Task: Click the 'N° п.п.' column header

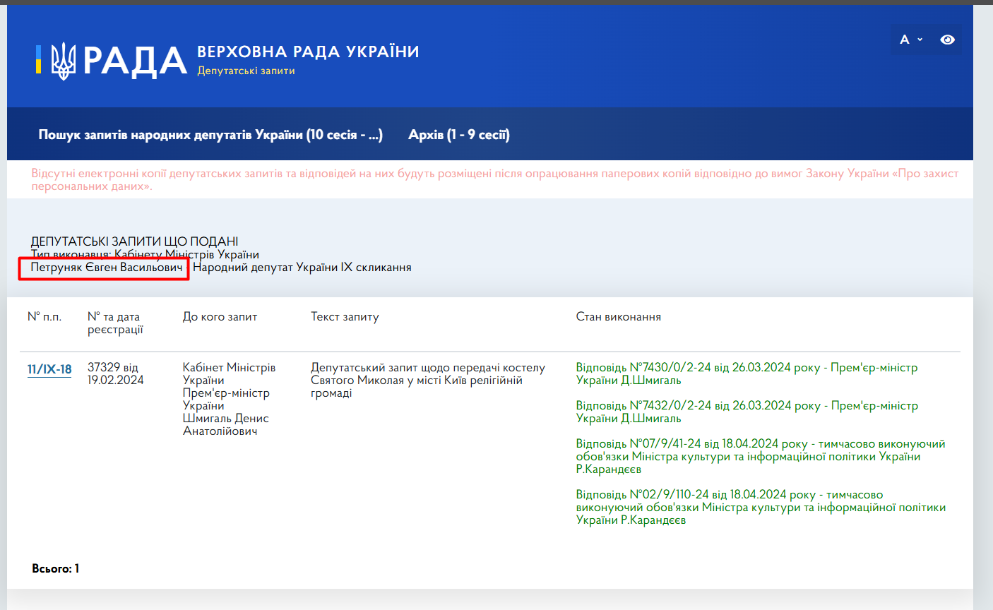Action: (44, 317)
